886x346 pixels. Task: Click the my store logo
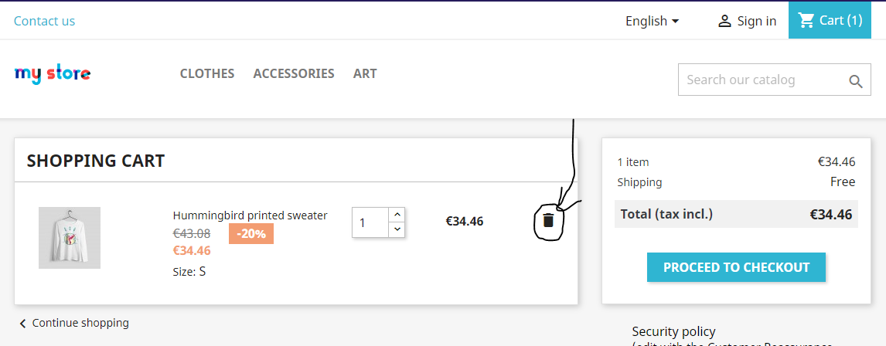pyautogui.click(x=53, y=74)
